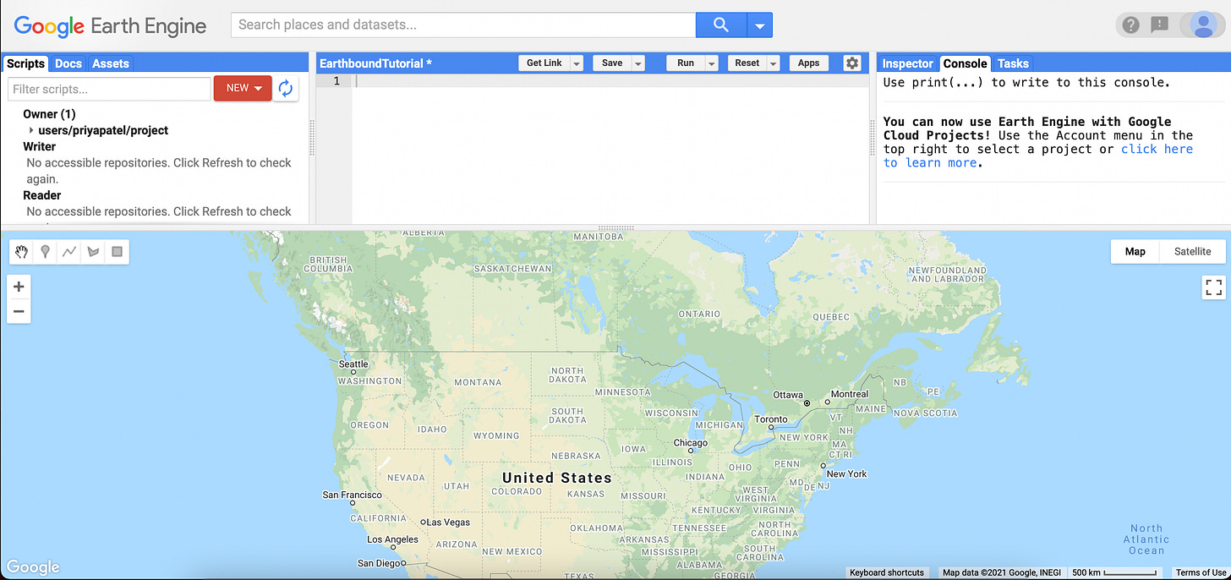Click the EarthboundTutorial script title
The width and height of the screenshot is (1231, 580).
(375, 63)
